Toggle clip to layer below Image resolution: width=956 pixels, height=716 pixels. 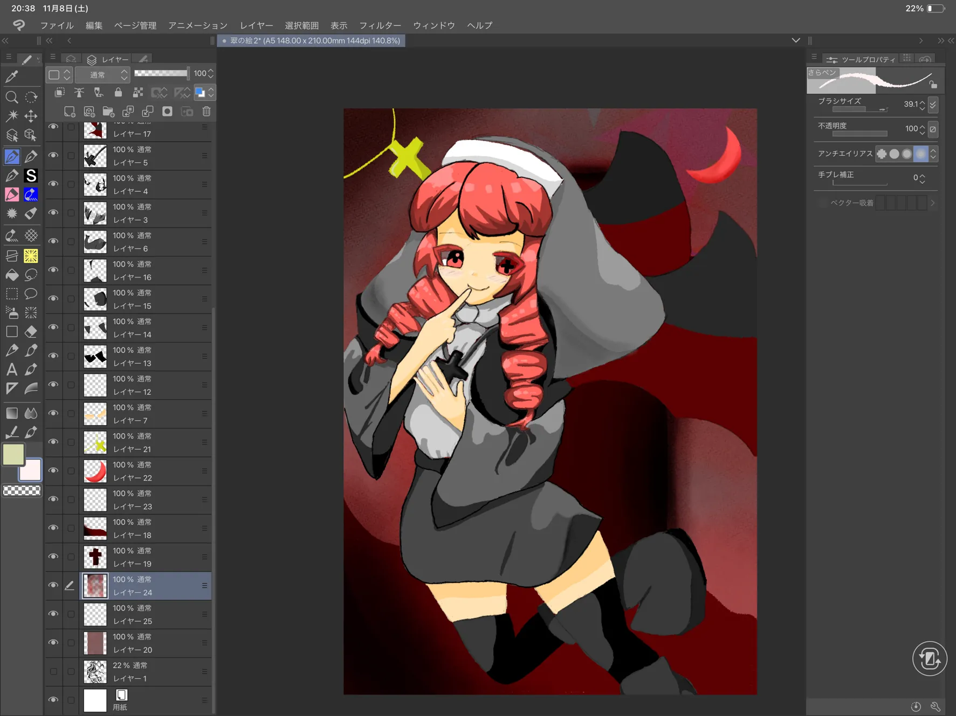click(x=59, y=93)
